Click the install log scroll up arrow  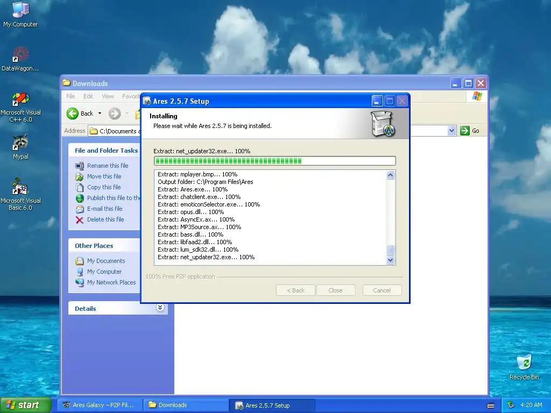coord(391,175)
